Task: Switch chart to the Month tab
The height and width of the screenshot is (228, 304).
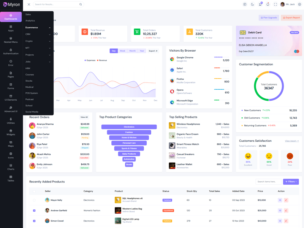Action: (132, 51)
